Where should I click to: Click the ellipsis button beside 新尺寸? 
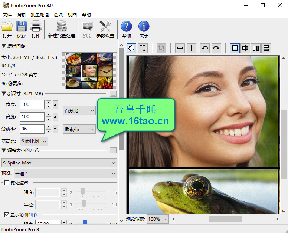113,94
